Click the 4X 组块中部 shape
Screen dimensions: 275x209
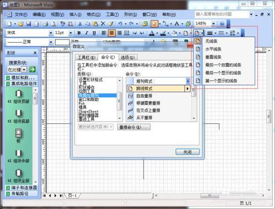click(18, 156)
